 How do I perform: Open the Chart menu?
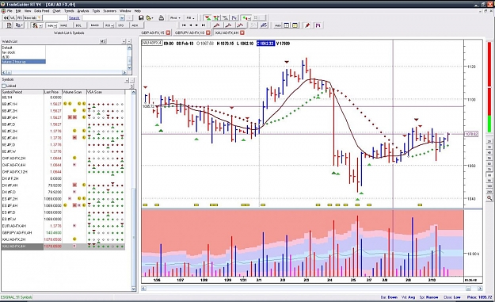click(x=56, y=11)
